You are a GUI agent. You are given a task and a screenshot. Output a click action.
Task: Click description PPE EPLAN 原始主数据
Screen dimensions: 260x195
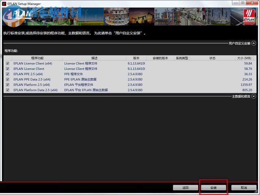pyautogui.click(x=80, y=79)
